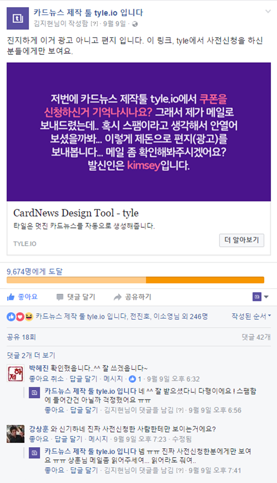Click 좋아요 on 강상훈's comment
277x483 pixels.
coord(39,439)
